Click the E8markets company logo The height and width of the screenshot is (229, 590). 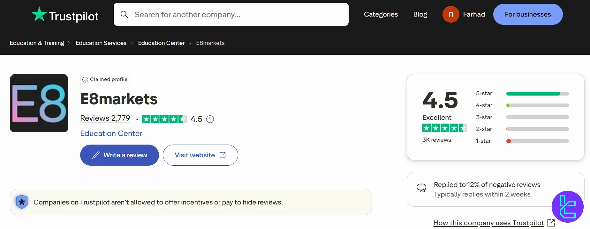(39, 103)
